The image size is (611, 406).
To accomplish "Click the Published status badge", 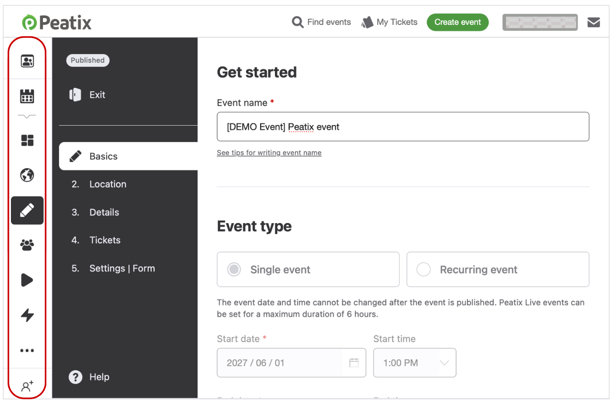I will [x=88, y=60].
